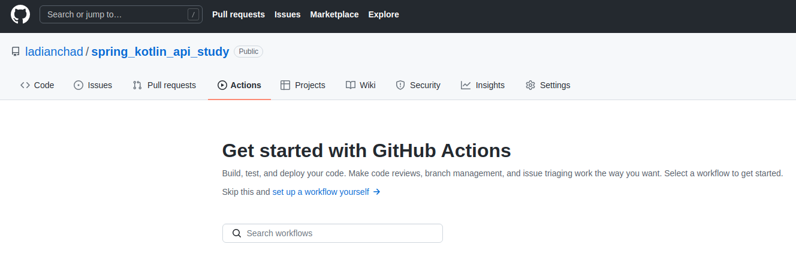Click the repository book icon

16,52
